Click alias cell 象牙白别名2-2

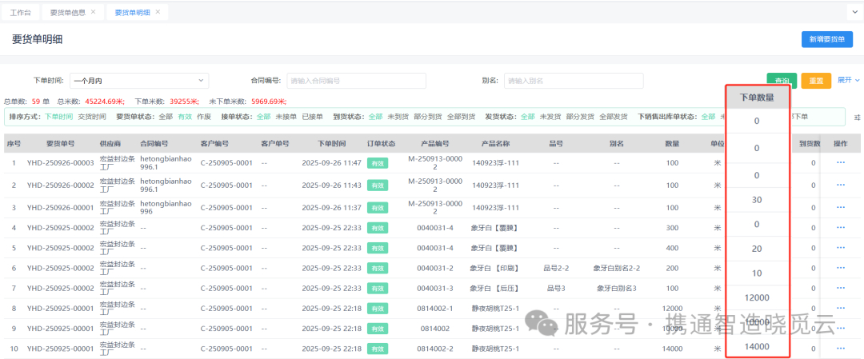[x=617, y=268]
